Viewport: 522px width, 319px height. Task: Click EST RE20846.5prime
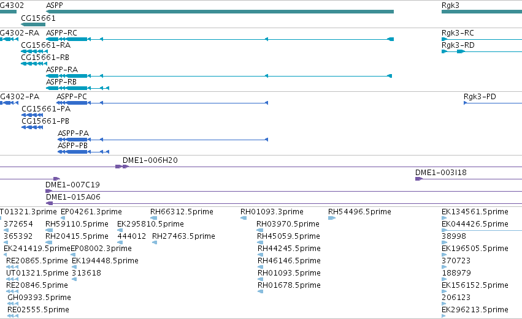[37, 285]
